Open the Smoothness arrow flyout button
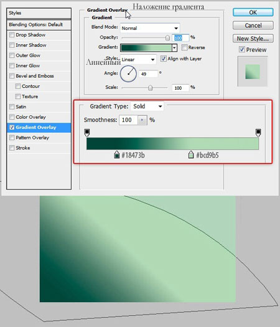This screenshot has height=327, width=280. pos(142,120)
